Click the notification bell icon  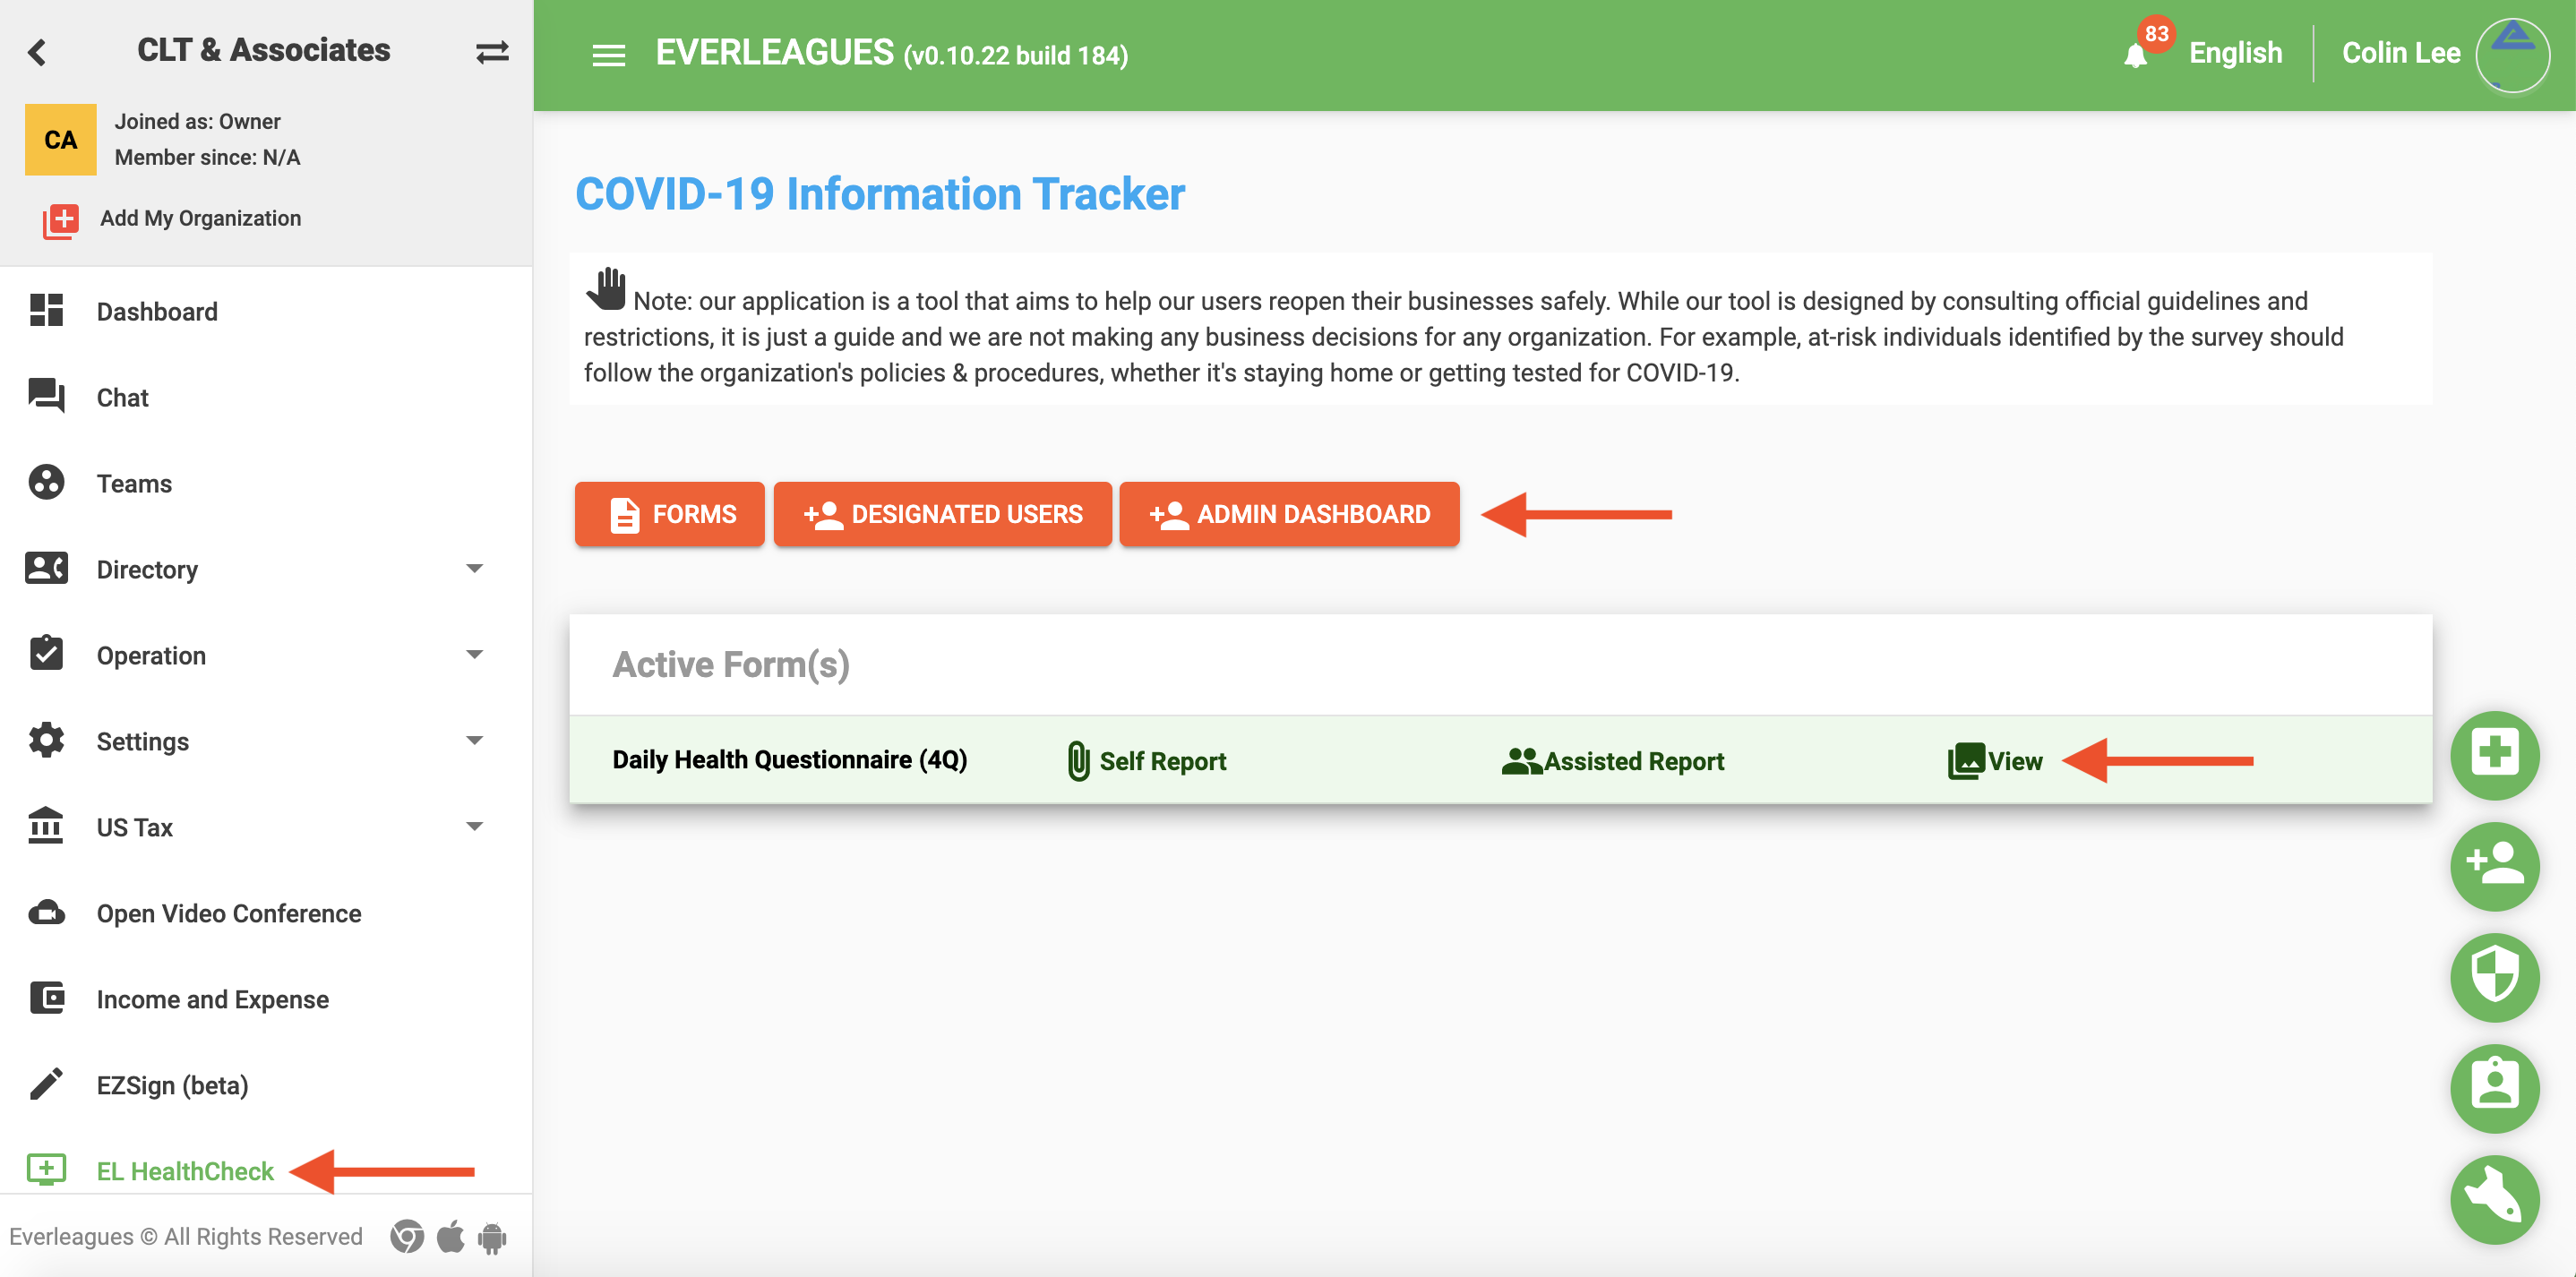2134,56
